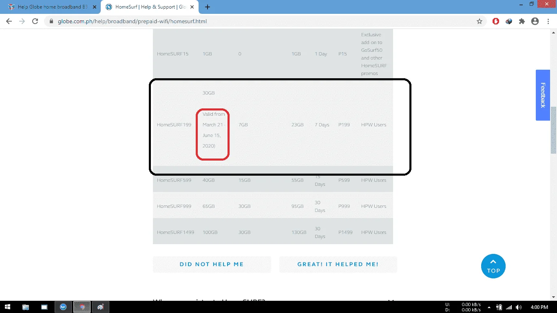Click the P1499 price cell
This screenshot has height=313, width=557.
pos(346,232)
